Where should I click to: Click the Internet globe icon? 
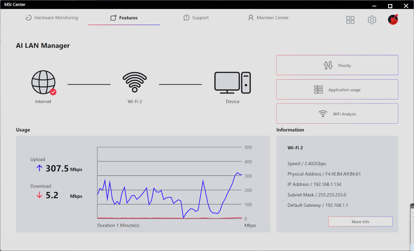pos(43,82)
